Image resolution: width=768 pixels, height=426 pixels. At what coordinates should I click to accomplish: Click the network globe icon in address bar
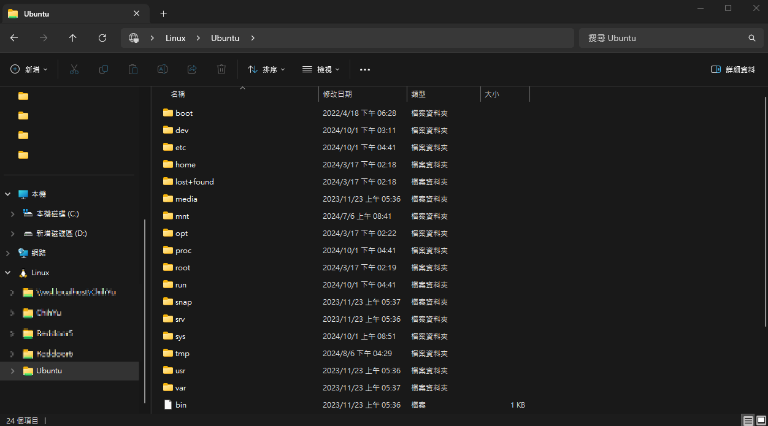(134, 38)
